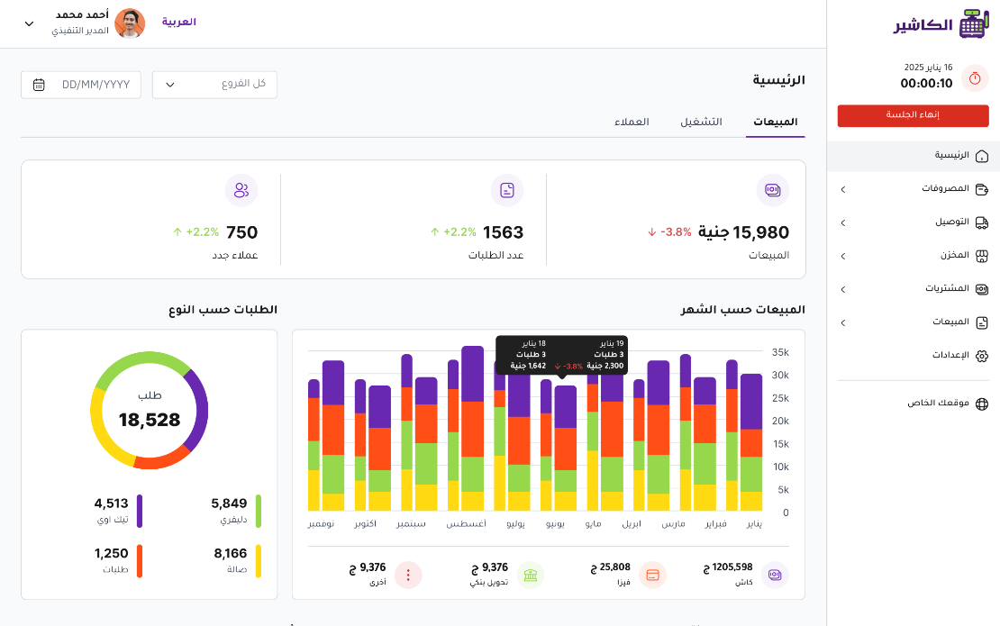
Task: Click the new customers icon in stats card
Action: (241, 190)
